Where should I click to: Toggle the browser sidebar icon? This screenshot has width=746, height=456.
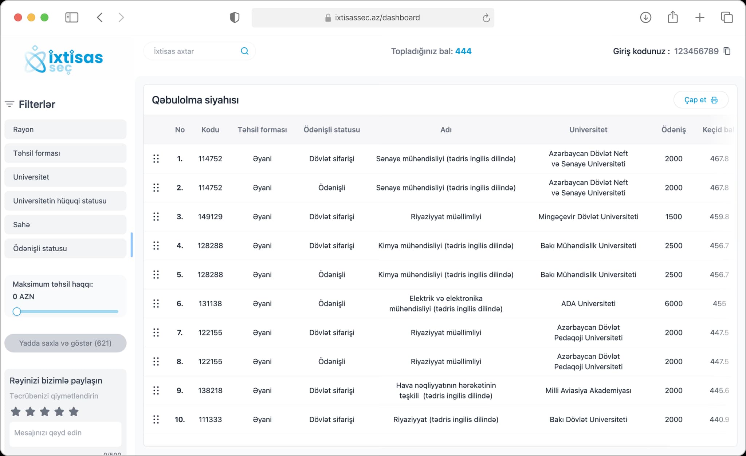pyautogui.click(x=72, y=17)
